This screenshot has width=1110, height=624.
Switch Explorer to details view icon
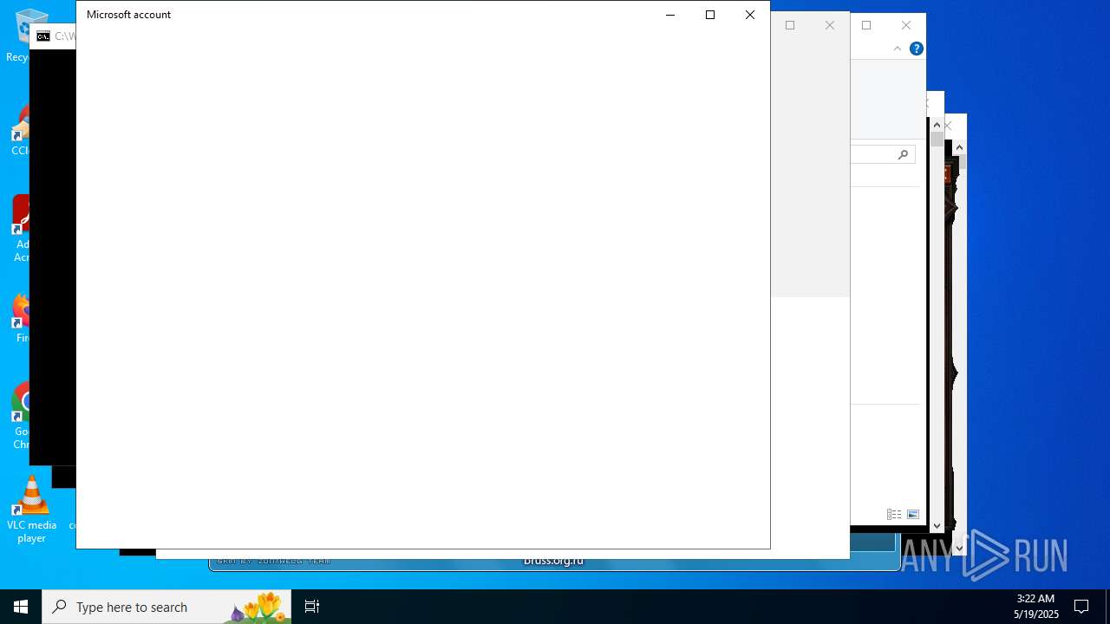(x=893, y=514)
